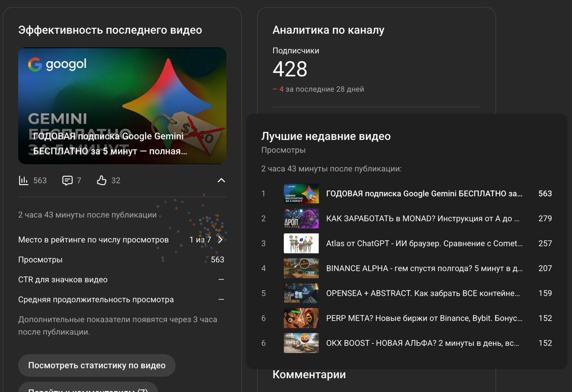This screenshot has height=392, width=572.
Task: Click the "Комментарии" section heading
Action: [x=309, y=375]
